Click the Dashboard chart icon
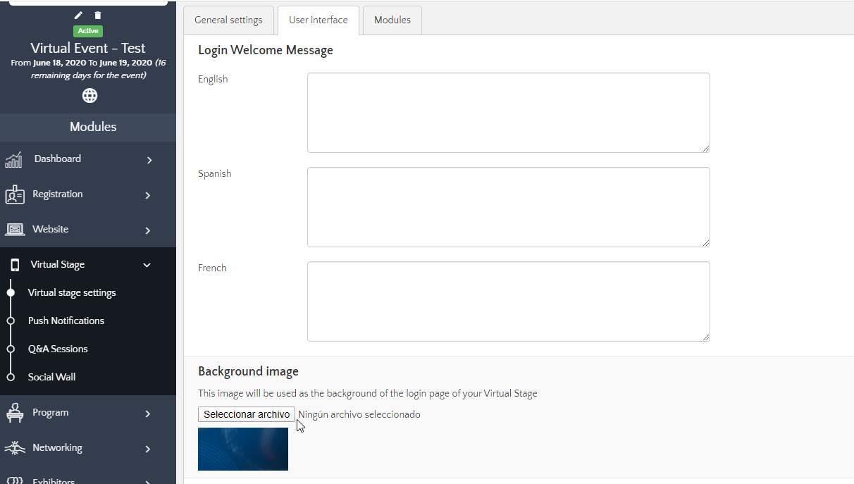The width and height of the screenshot is (854, 484). click(x=13, y=160)
